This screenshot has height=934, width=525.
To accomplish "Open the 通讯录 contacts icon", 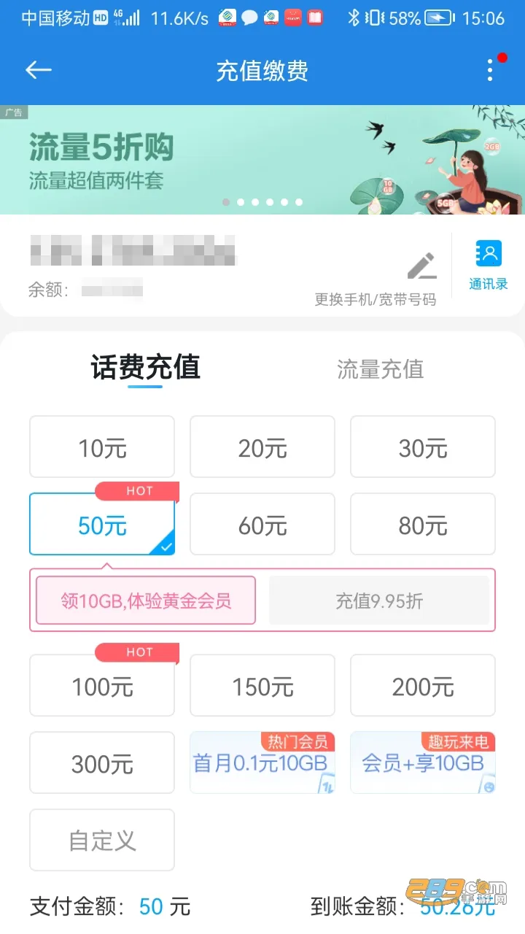I will tap(488, 265).
